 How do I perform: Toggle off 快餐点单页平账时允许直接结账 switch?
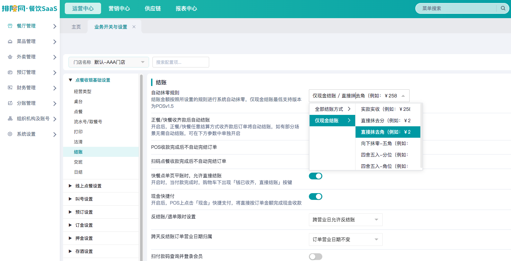316,176
